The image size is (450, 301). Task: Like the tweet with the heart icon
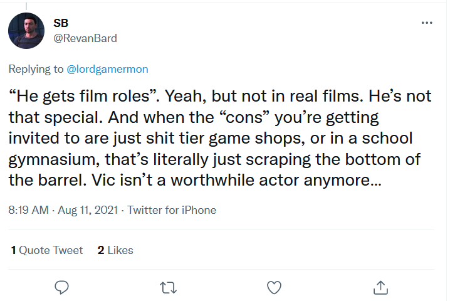[x=274, y=287]
